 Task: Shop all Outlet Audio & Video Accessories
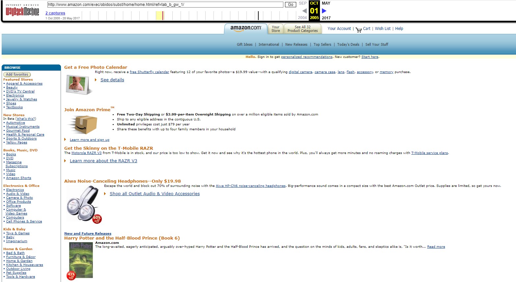coord(155,194)
